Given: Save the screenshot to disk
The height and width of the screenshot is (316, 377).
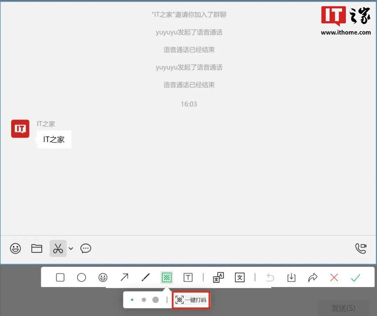Looking at the screenshot, I should (291, 277).
